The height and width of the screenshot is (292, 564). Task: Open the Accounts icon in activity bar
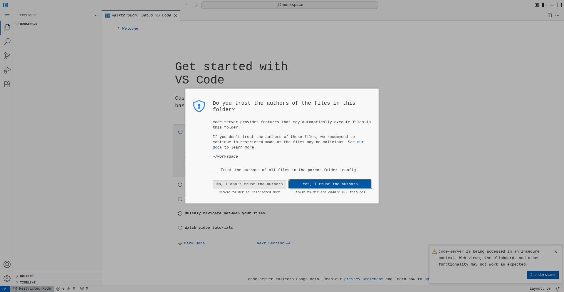[7, 264]
